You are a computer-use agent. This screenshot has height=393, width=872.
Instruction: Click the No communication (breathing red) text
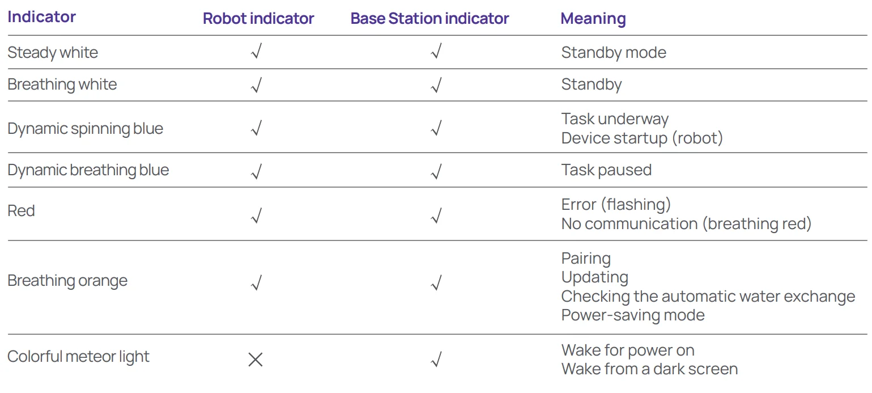pyautogui.click(x=686, y=224)
